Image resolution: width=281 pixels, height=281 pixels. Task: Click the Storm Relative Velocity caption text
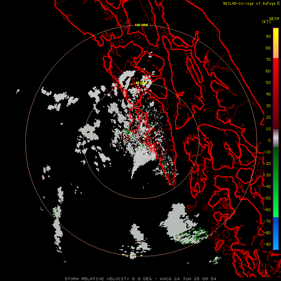140,279
